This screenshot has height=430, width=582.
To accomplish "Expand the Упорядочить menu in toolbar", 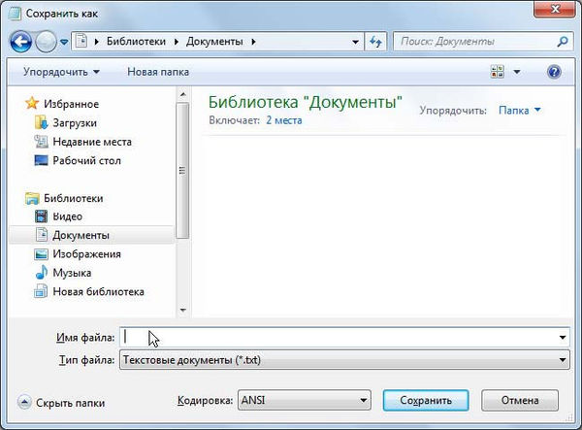I will point(60,72).
